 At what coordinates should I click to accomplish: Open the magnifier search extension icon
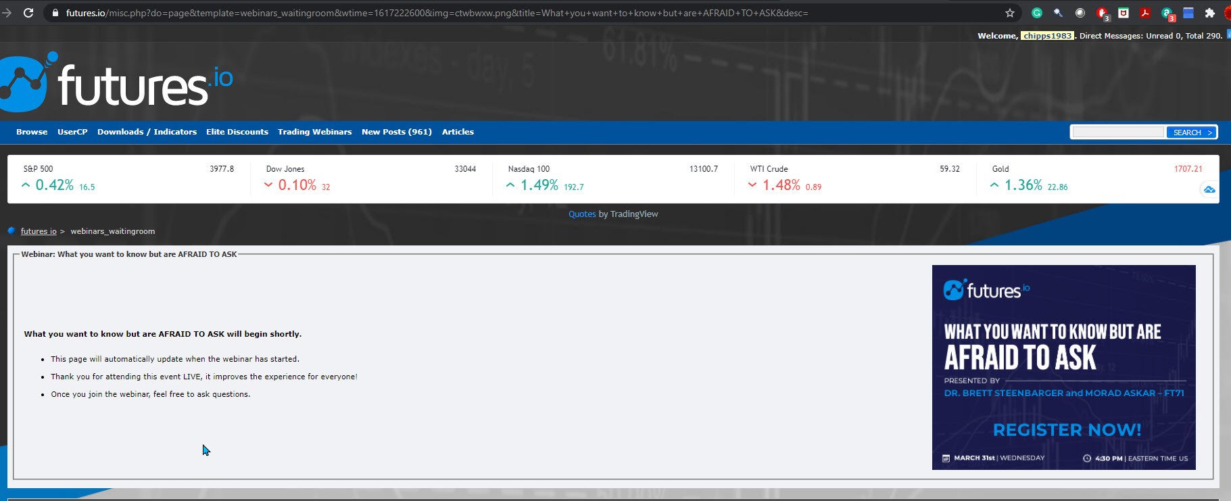click(x=1059, y=13)
